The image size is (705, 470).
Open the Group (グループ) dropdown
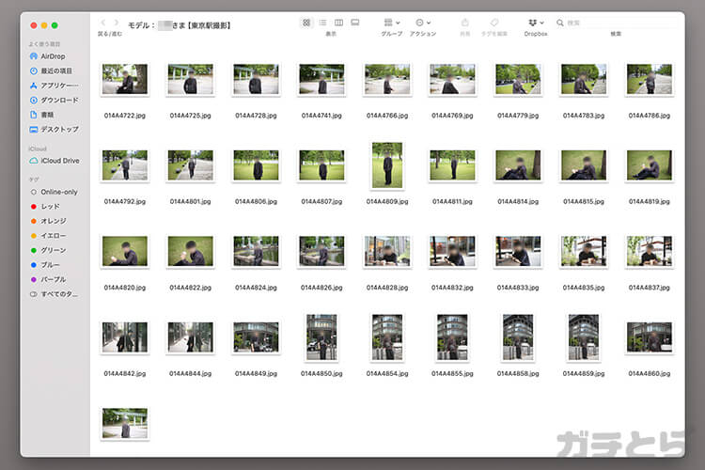(x=392, y=23)
